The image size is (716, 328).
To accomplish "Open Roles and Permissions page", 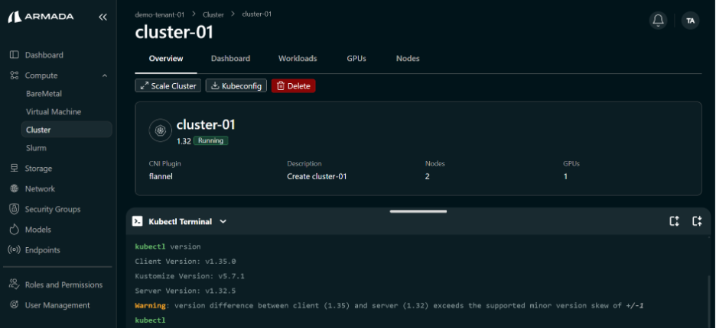I will point(63,285).
